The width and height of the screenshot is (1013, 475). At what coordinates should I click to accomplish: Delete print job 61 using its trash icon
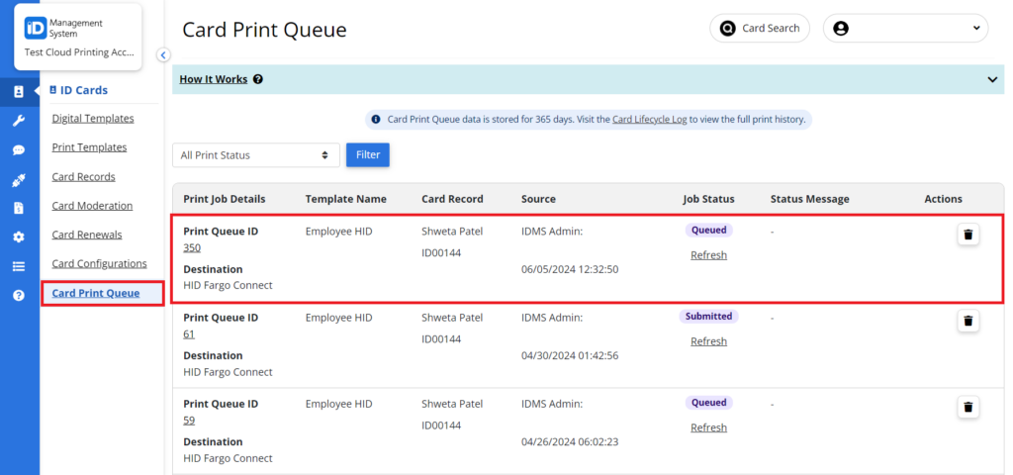967,321
